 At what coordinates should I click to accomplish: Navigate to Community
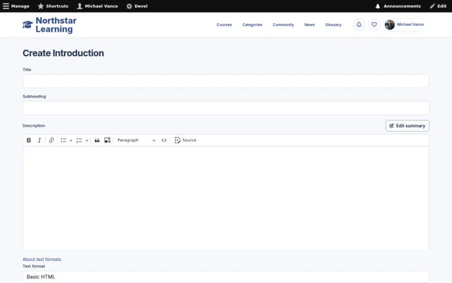(x=283, y=25)
